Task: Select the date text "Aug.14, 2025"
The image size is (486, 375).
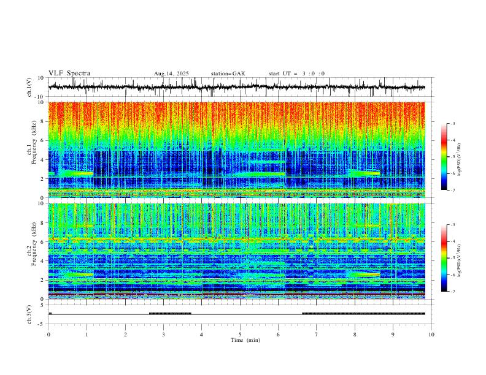Action: tap(171, 74)
